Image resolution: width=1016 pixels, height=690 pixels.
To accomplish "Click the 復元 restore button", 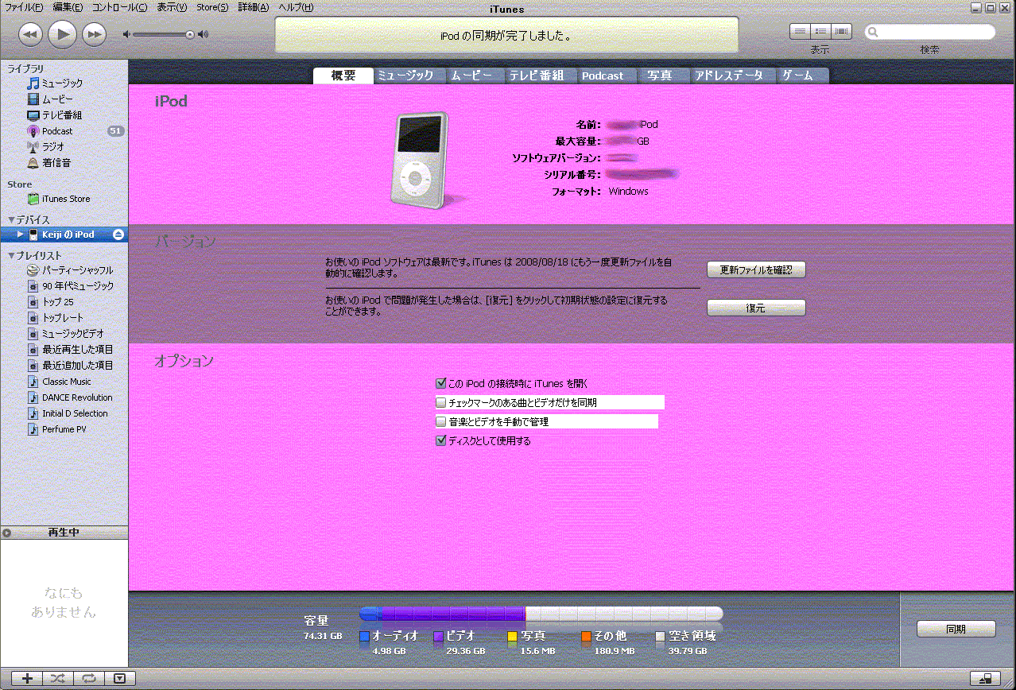I will click(756, 308).
